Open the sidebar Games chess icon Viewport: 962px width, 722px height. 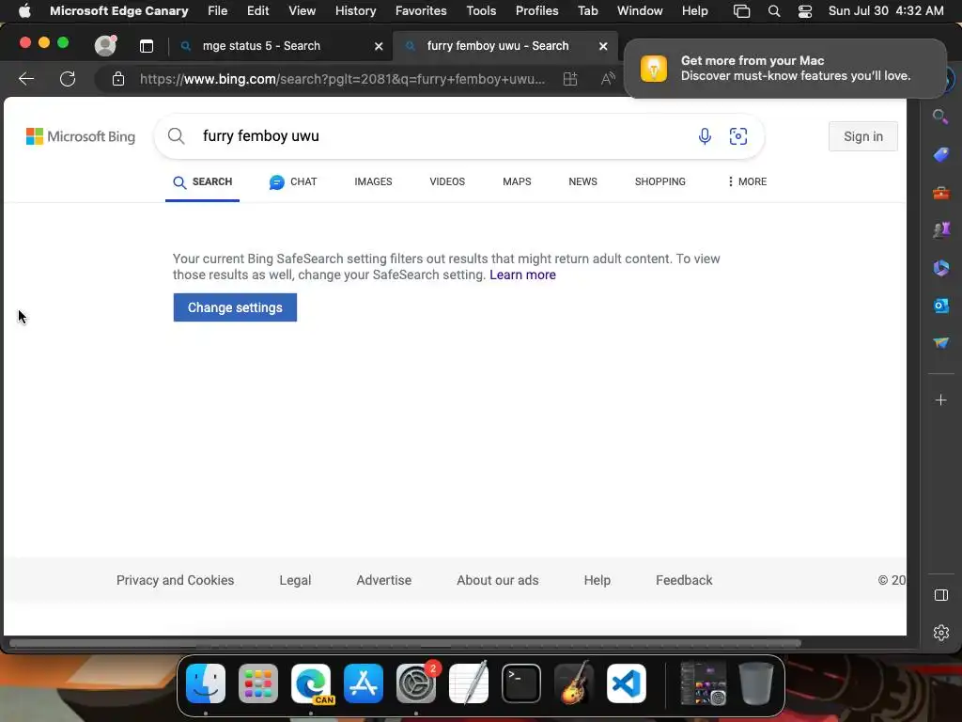[940, 230]
